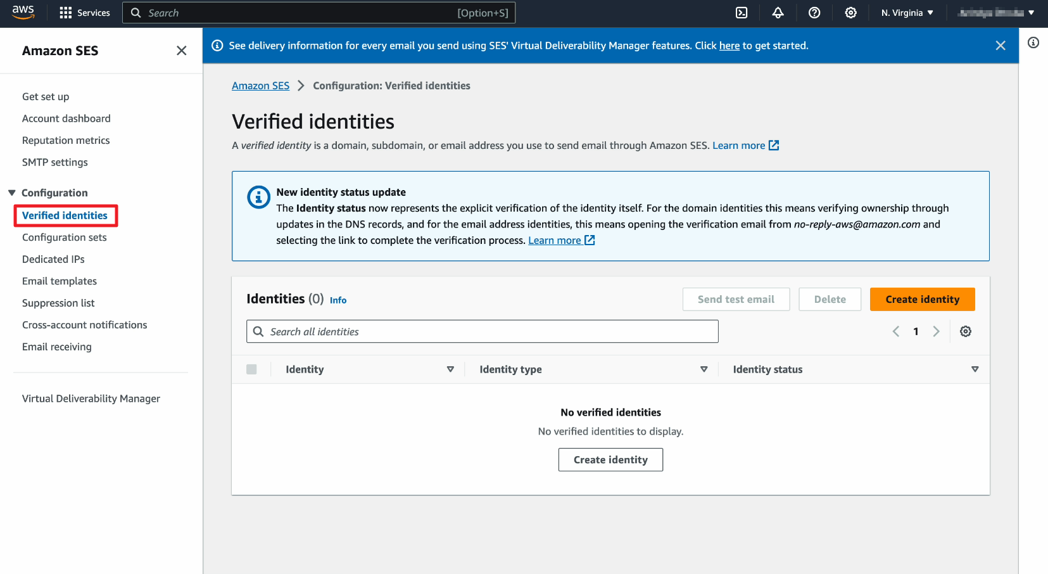Open the Services grid menu
The height and width of the screenshot is (574, 1048).
click(84, 13)
